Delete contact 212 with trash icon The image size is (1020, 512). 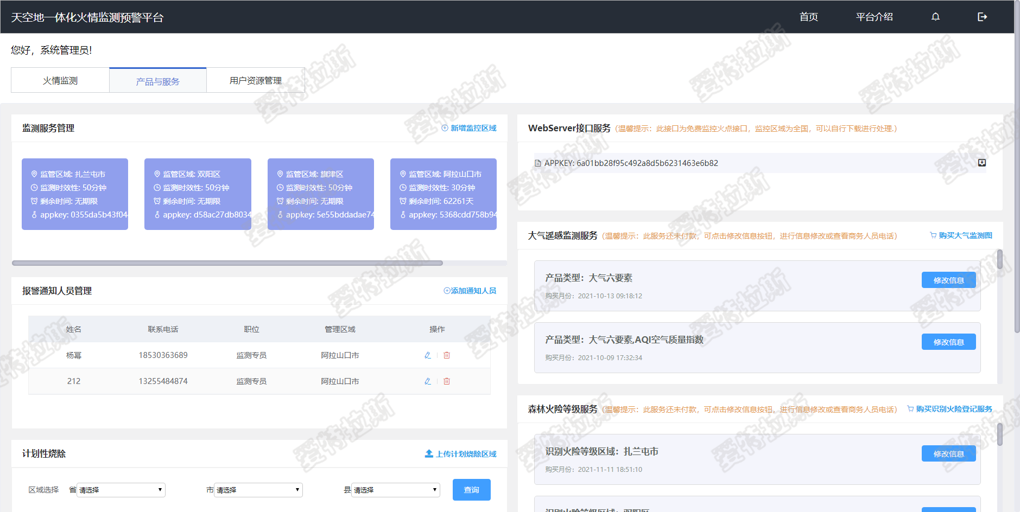coord(447,381)
